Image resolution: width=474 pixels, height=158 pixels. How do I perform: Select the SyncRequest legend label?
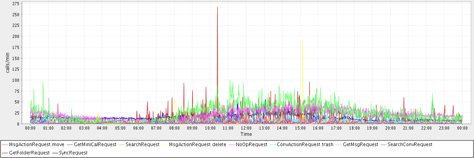point(73,152)
